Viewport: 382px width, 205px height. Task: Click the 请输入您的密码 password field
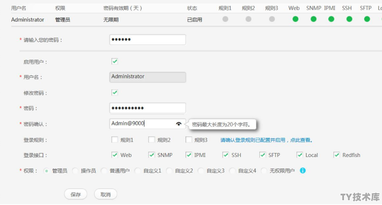click(x=148, y=39)
